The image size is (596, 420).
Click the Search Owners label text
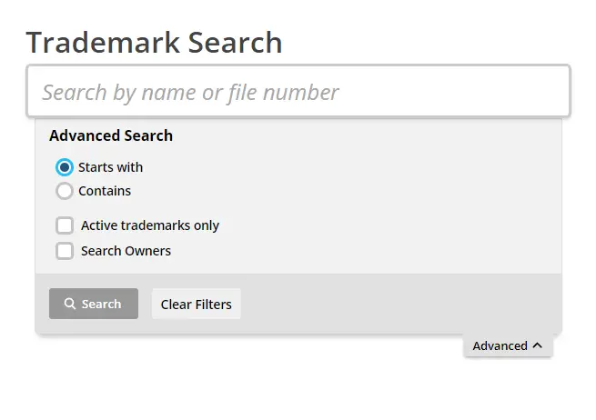point(126,251)
